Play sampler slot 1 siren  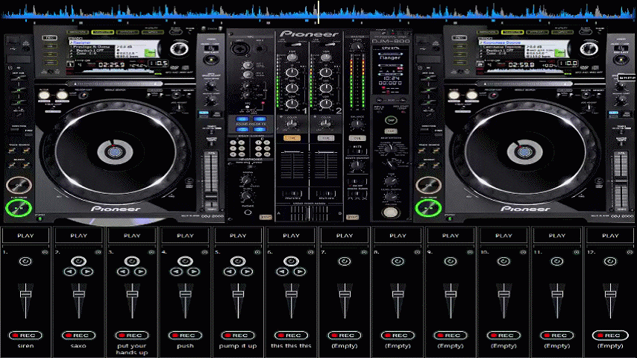(25, 236)
